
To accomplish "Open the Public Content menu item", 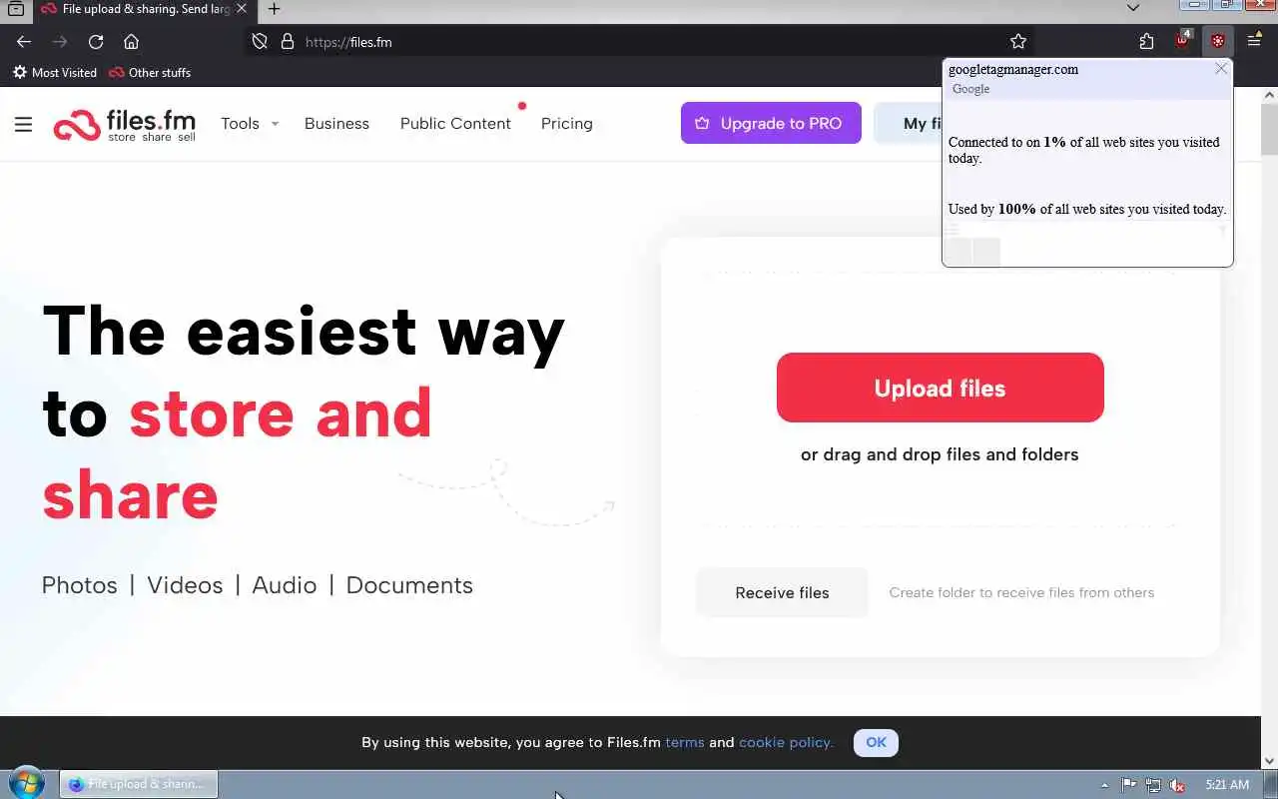I will [x=455, y=124].
